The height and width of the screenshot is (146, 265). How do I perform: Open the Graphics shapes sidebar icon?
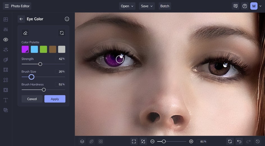tap(6, 80)
